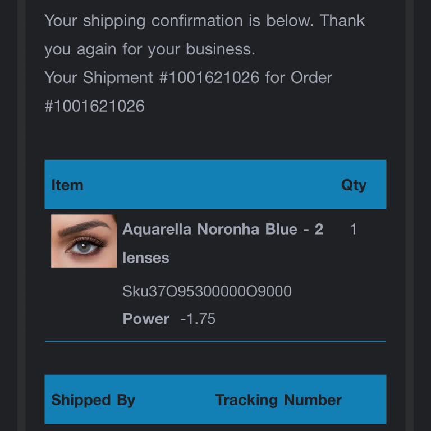Click the word "lenses" under the product title
Screen dimensions: 431x431
click(x=145, y=258)
